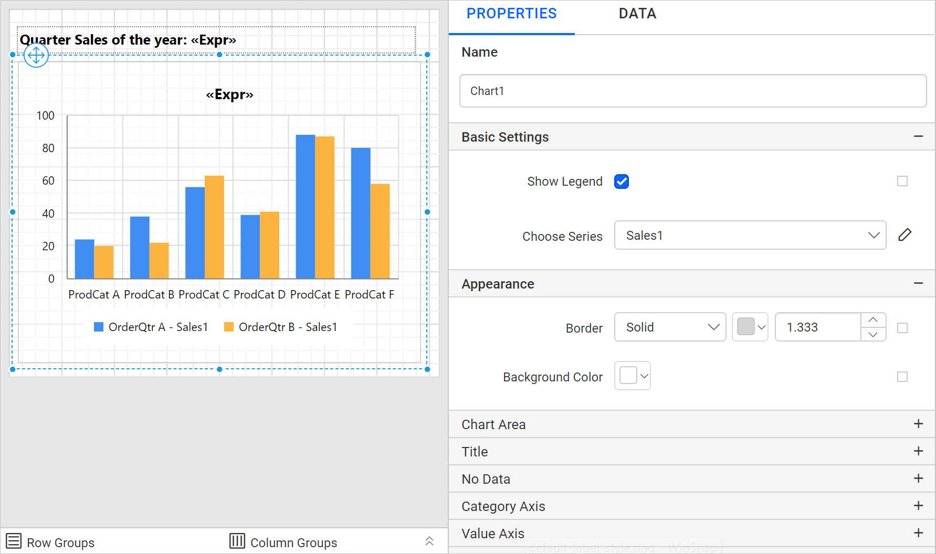This screenshot has width=936, height=554.
Task: Expand the Title section
Action: tap(919, 451)
